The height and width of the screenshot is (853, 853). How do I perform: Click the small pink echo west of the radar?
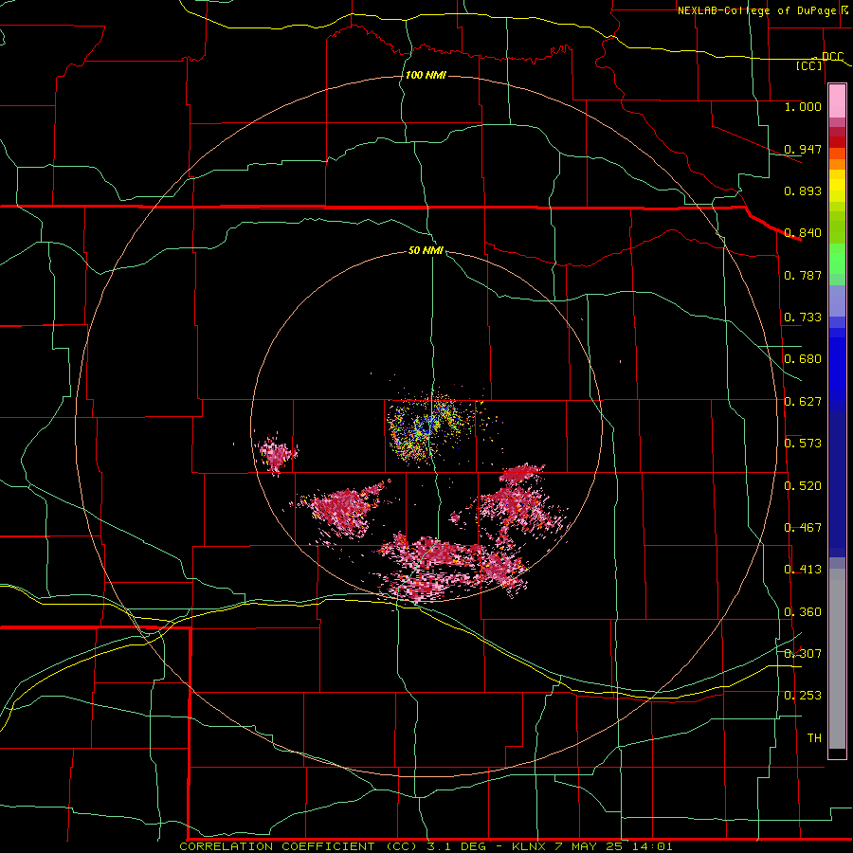pyautogui.click(x=278, y=453)
